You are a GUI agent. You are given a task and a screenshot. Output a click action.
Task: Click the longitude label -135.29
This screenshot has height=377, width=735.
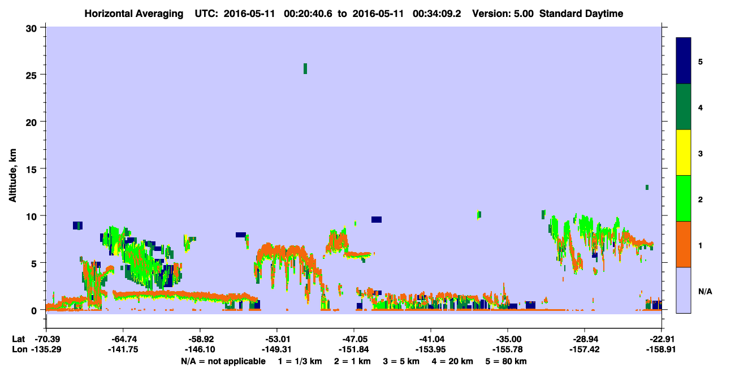click(46, 350)
